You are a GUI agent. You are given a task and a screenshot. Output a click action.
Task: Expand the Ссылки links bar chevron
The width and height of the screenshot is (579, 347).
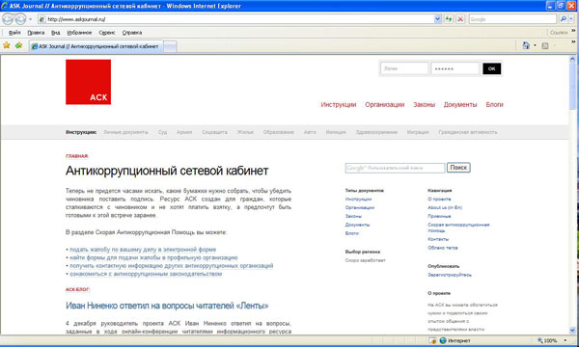click(x=573, y=30)
